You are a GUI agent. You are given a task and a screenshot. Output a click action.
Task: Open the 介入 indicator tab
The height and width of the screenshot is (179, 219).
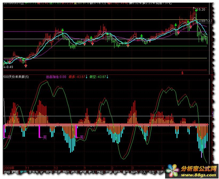143,172
